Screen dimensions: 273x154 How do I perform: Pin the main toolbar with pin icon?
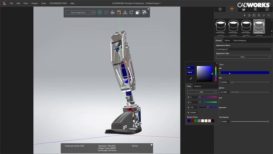click(x=148, y=9)
